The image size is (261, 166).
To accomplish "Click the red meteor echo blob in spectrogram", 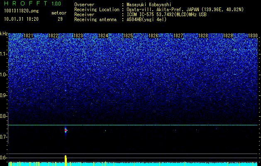I will pos(66,130).
